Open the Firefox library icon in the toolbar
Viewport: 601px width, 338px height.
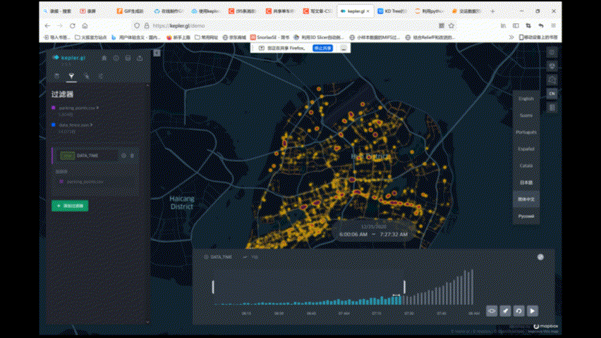[x=503, y=25]
